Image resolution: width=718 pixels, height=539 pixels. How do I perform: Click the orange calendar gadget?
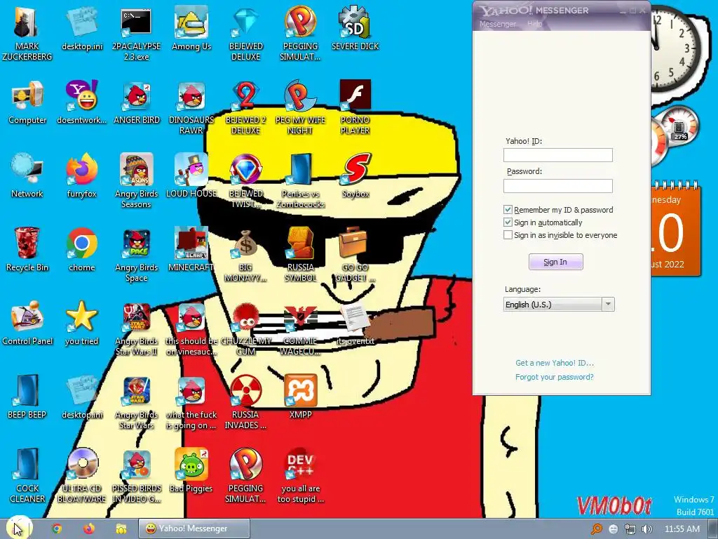pyautogui.click(x=676, y=229)
